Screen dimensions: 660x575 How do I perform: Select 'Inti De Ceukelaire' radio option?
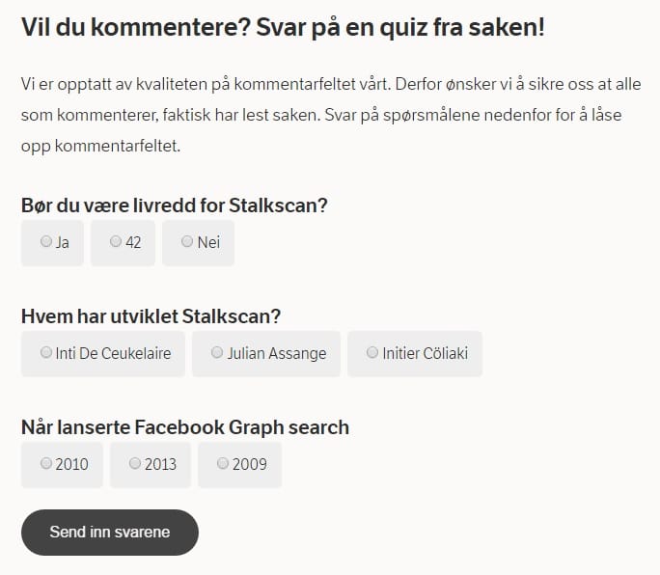(46, 353)
